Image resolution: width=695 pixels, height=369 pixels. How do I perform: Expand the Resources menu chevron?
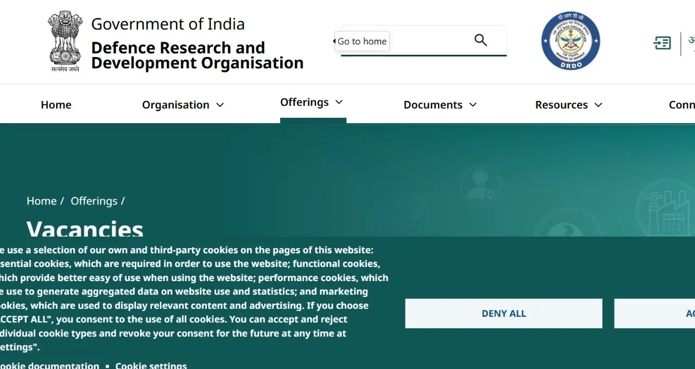point(598,105)
